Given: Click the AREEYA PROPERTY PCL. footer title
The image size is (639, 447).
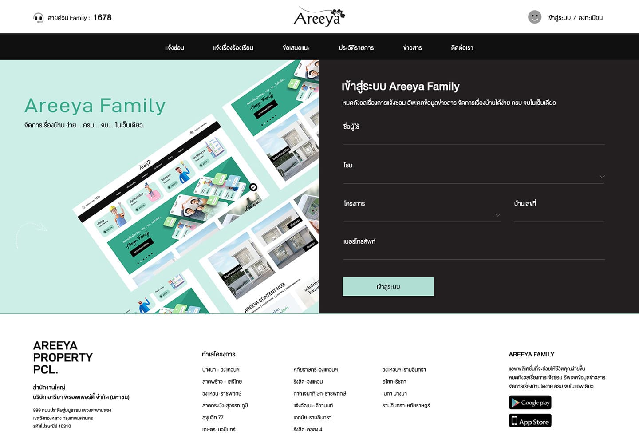Looking at the screenshot, I should click(63, 357).
